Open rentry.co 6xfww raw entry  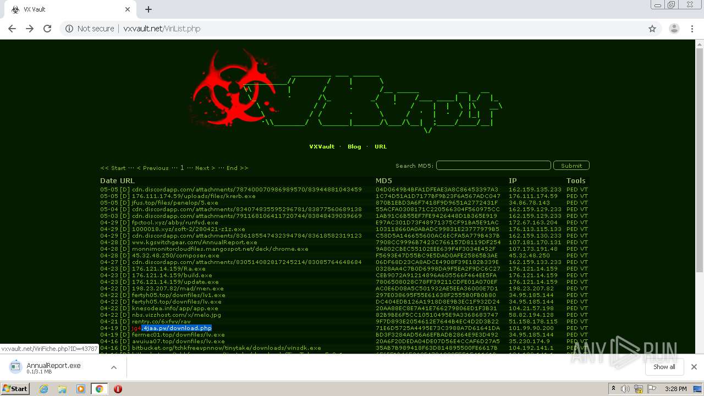point(161,322)
